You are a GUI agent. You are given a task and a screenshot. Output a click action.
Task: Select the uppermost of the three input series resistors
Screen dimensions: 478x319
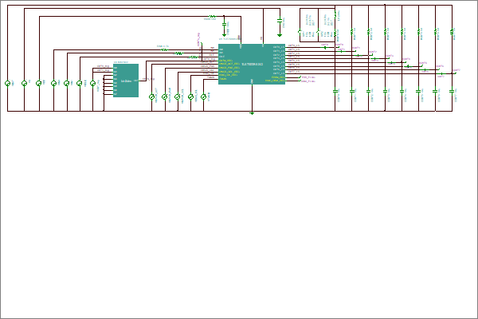[x=164, y=49]
